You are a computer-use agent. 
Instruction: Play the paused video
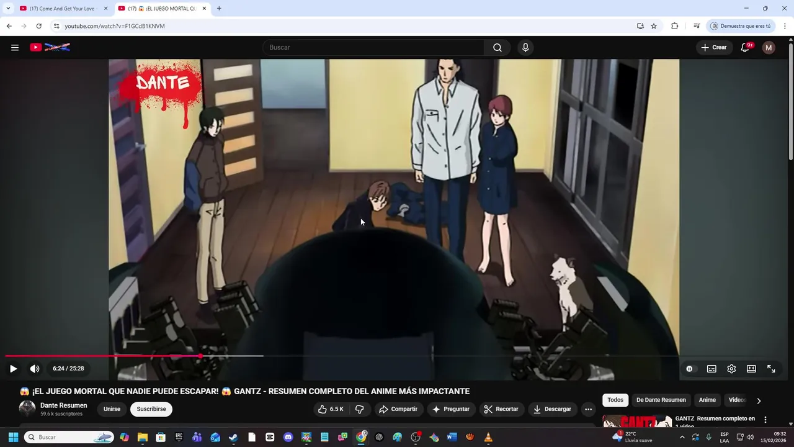pyautogui.click(x=13, y=369)
